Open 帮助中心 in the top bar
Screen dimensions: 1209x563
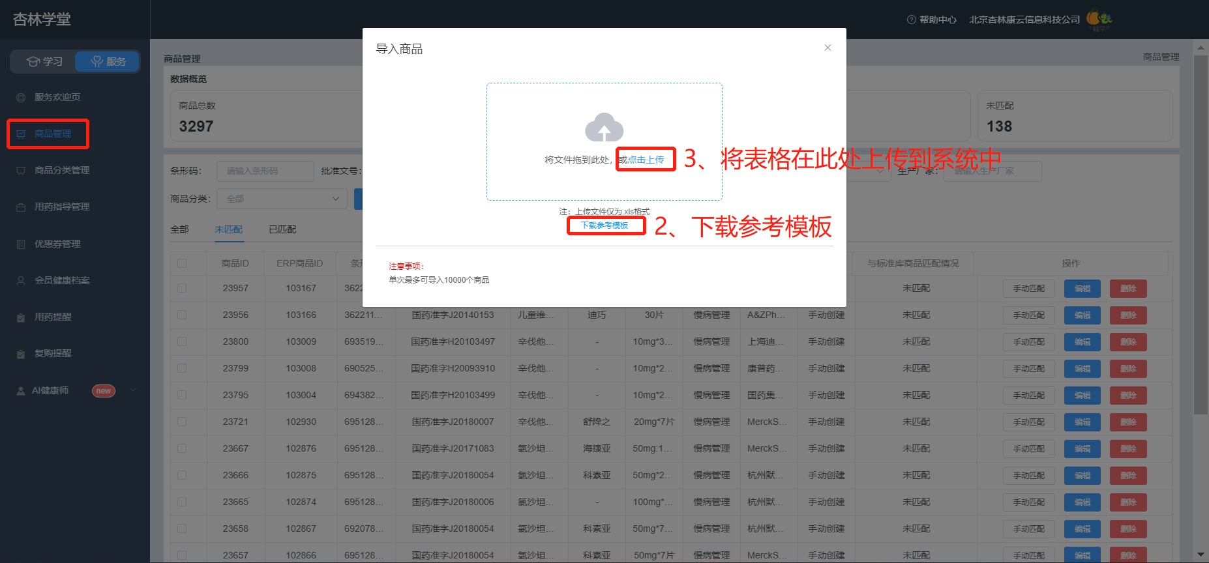pyautogui.click(x=932, y=20)
